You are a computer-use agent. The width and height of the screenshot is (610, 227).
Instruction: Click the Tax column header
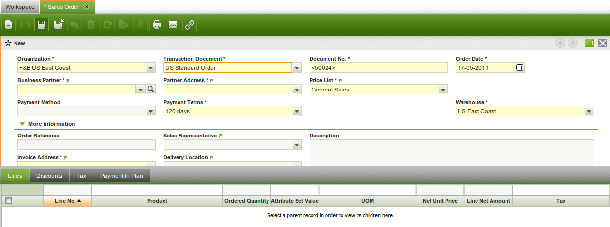pos(561,201)
